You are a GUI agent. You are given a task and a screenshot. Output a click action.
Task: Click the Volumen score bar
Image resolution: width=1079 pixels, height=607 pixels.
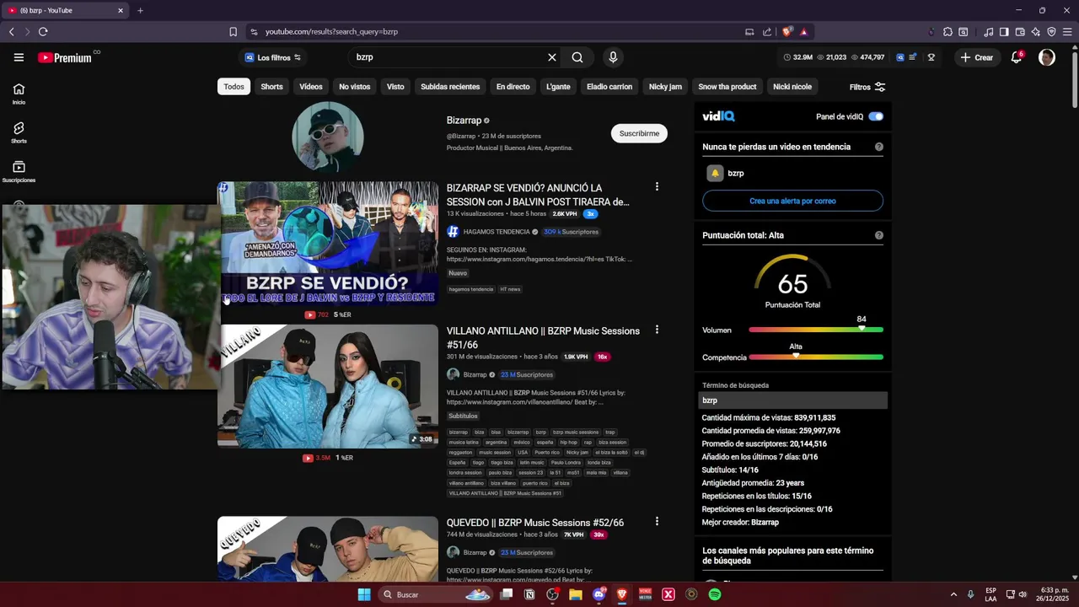click(816, 330)
